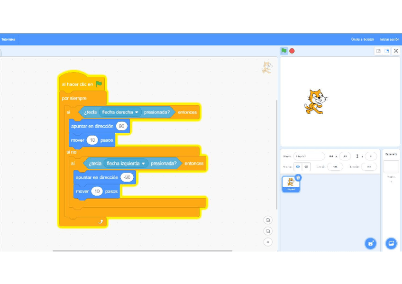The image size is (402, 284).
Task: Switch to large stage layout
Action: pyautogui.click(x=387, y=51)
